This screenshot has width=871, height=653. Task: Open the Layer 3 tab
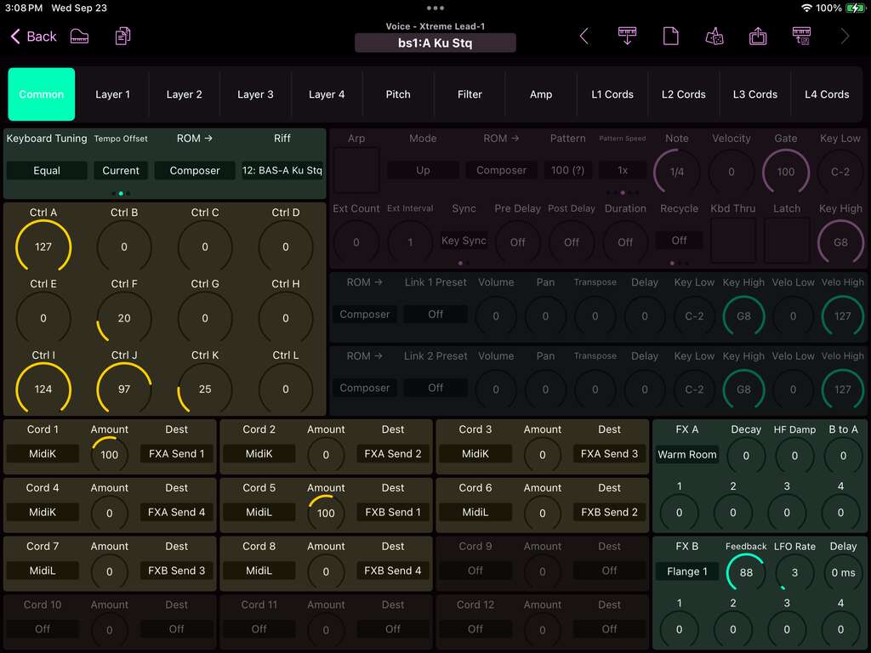tap(255, 94)
